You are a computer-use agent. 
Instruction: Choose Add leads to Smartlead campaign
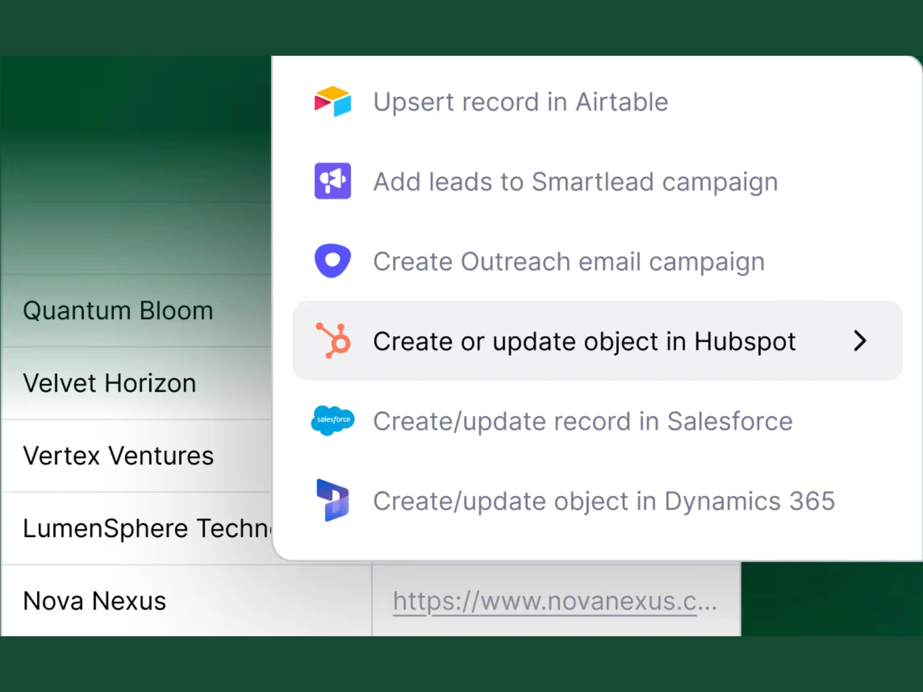pos(598,181)
